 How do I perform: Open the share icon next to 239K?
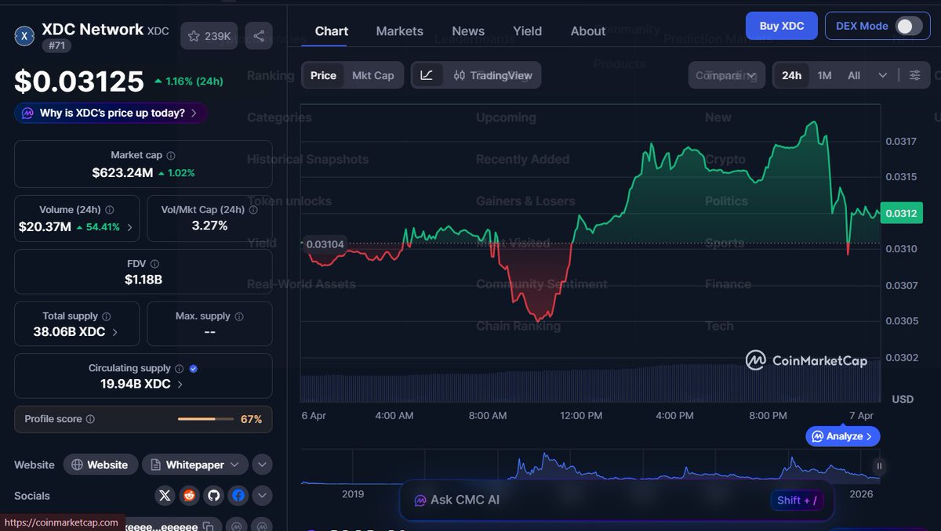[259, 36]
